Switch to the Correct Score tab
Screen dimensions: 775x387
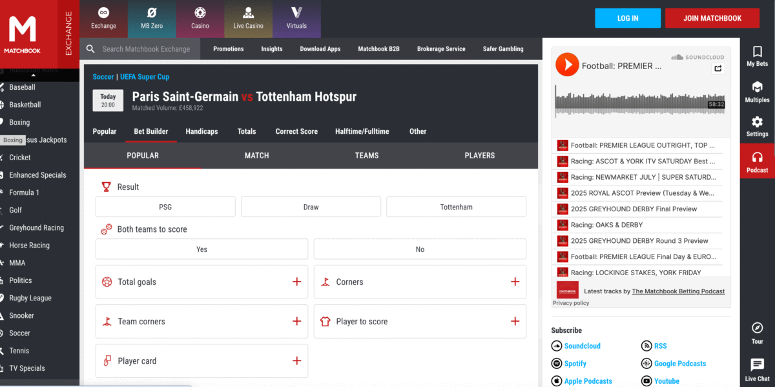point(296,132)
